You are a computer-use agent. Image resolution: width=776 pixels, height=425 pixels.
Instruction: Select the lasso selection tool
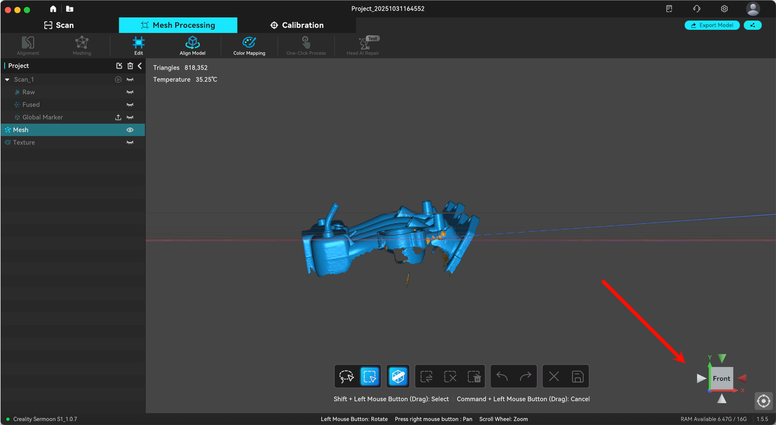346,376
